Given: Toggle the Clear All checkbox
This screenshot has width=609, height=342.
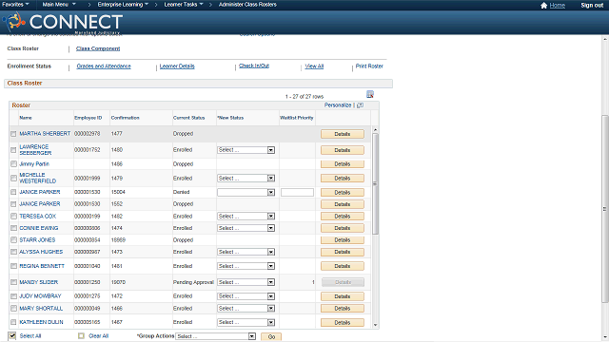Looking at the screenshot, I should coord(81,335).
